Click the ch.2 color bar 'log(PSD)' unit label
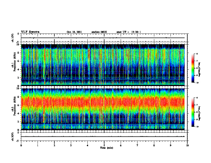This screenshot has height=163, width=211. (200, 113)
